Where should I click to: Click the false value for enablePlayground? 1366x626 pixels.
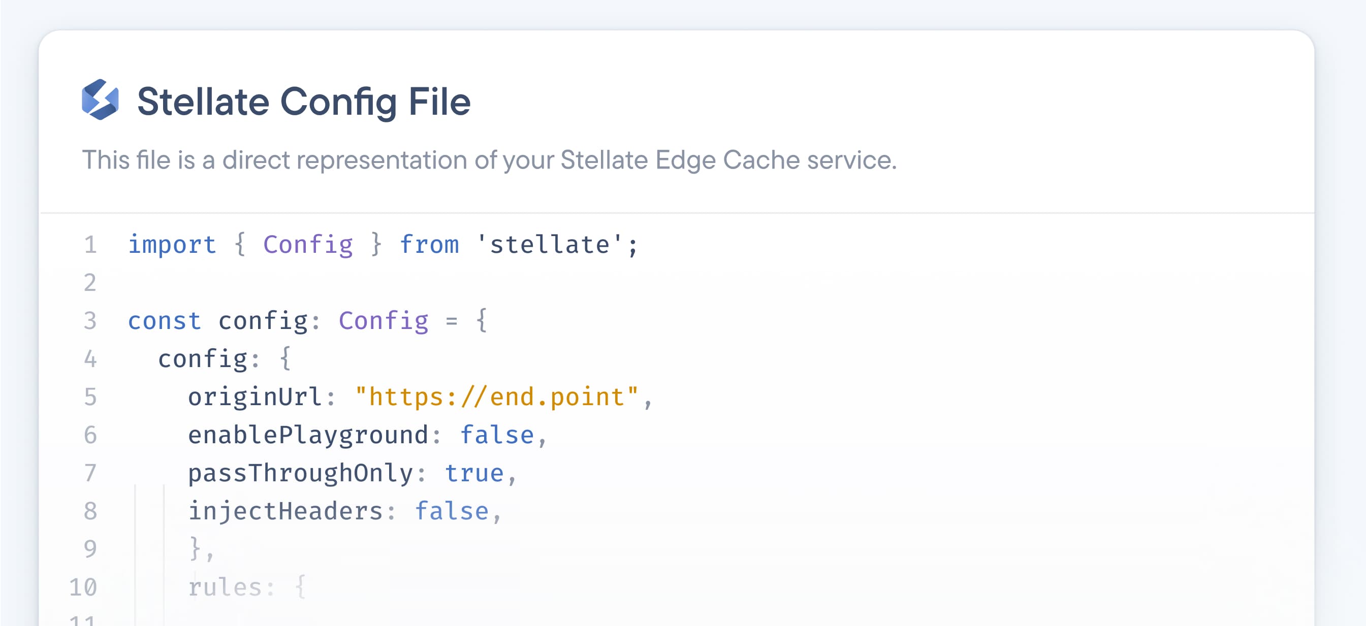click(496, 435)
